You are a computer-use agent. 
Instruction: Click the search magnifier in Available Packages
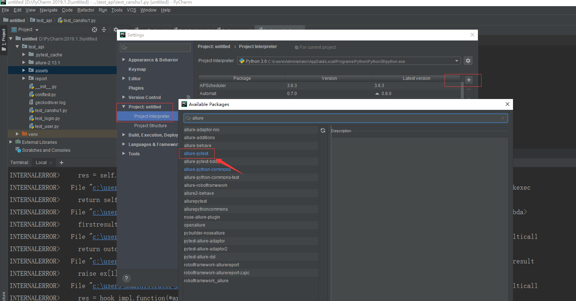188,118
